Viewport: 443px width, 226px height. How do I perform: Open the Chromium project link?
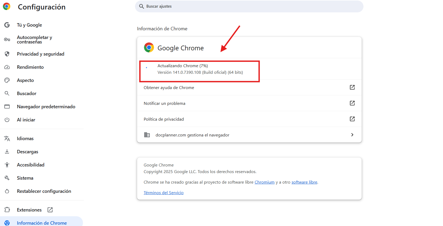(x=264, y=182)
